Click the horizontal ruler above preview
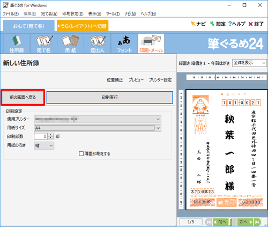The width and height of the screenshot is (268, 227). tap(226, 77)
